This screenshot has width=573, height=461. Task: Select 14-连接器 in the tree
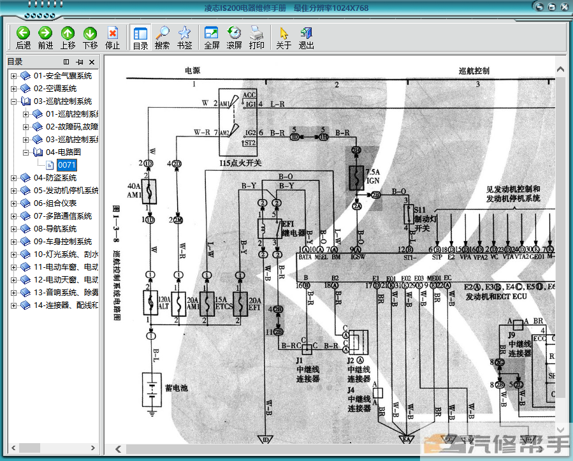[66, 305]
